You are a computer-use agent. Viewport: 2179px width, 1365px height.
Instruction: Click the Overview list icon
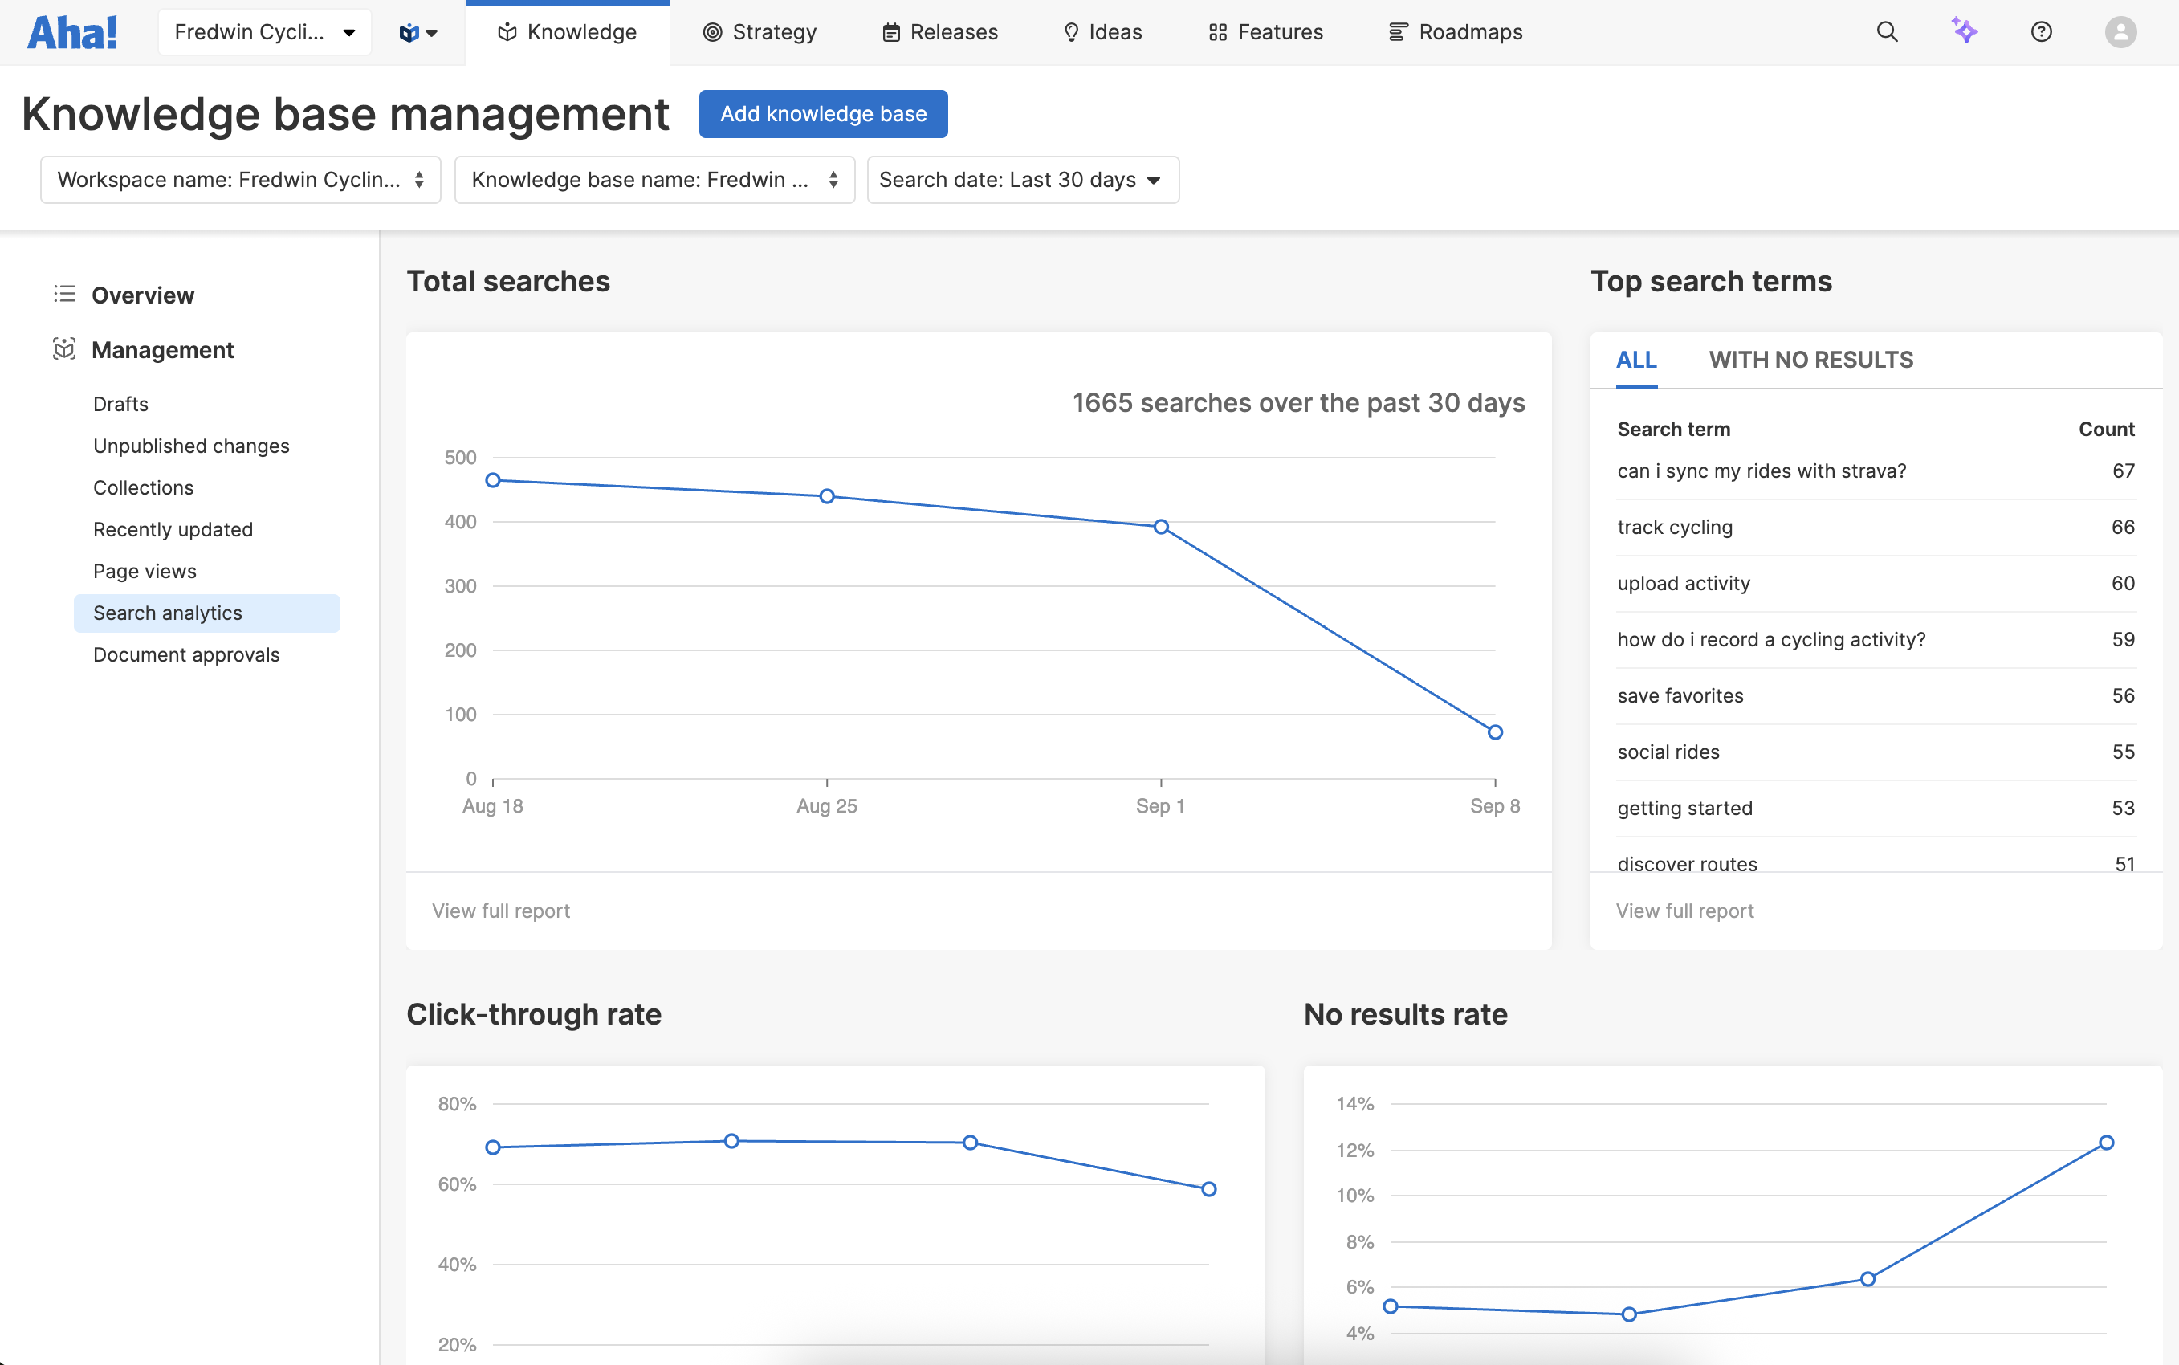tap(64, 295)
